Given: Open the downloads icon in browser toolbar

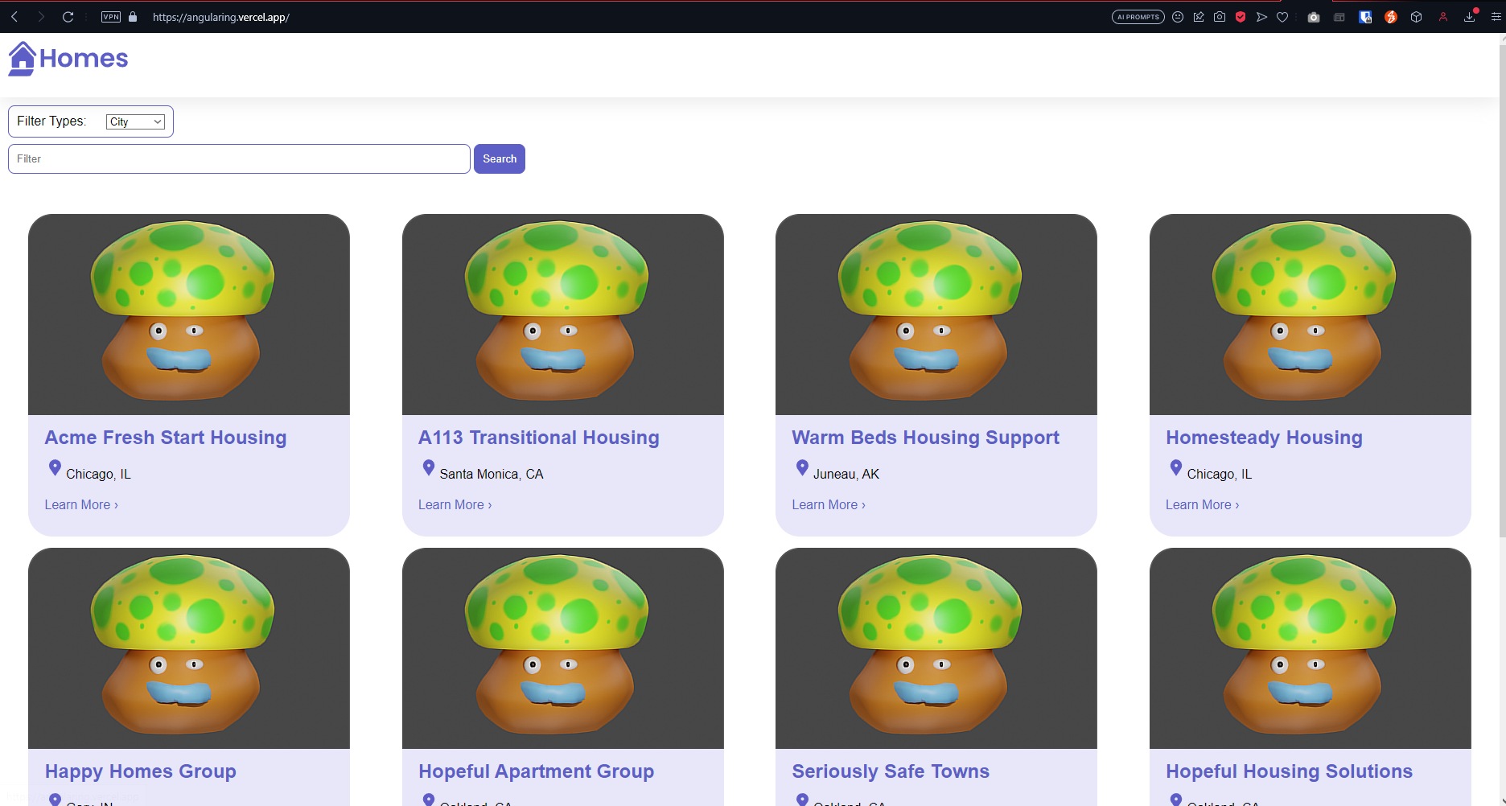Looking at the screenshot, I should point(1469,17).
